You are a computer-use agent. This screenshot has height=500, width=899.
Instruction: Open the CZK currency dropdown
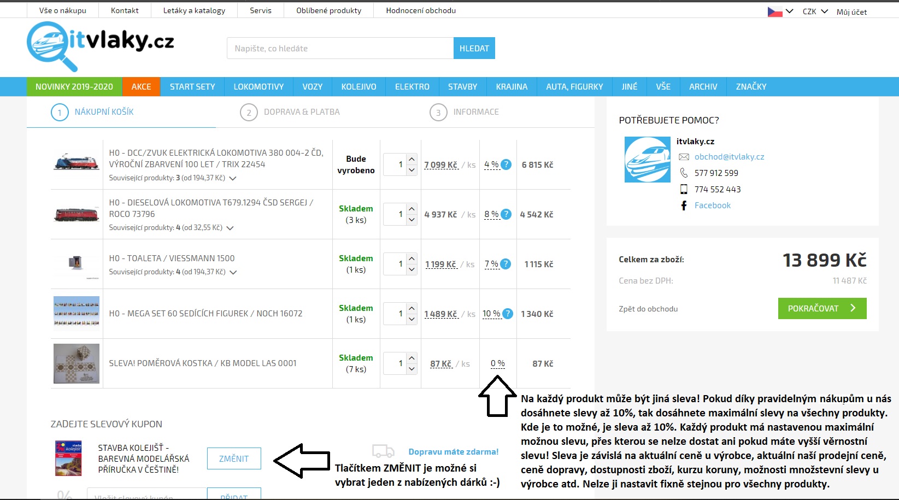[815, 11]
